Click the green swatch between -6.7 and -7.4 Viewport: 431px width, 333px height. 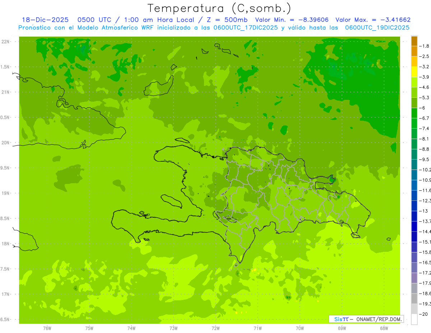click(x=414, y=123)
